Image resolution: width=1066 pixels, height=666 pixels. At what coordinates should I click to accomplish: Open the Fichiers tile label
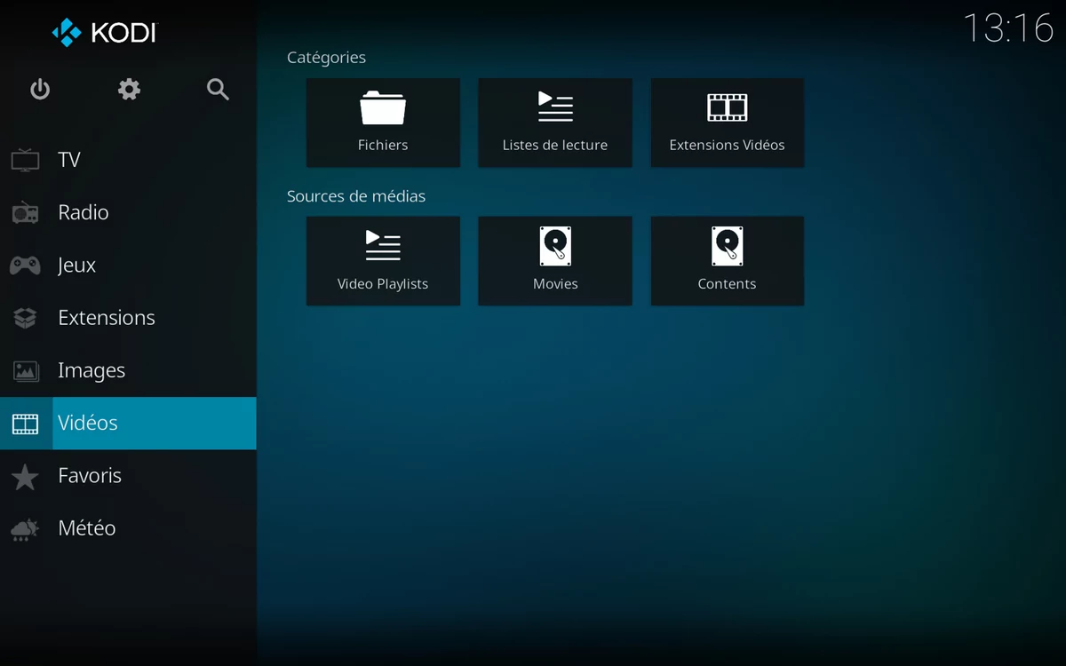pyautogui.click(x=383, y=145)
